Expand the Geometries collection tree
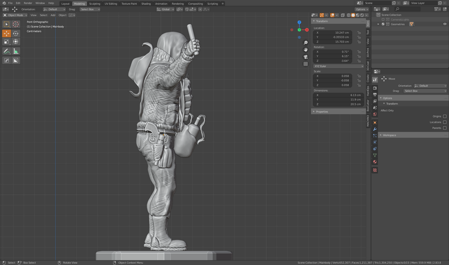 [378, 24]
